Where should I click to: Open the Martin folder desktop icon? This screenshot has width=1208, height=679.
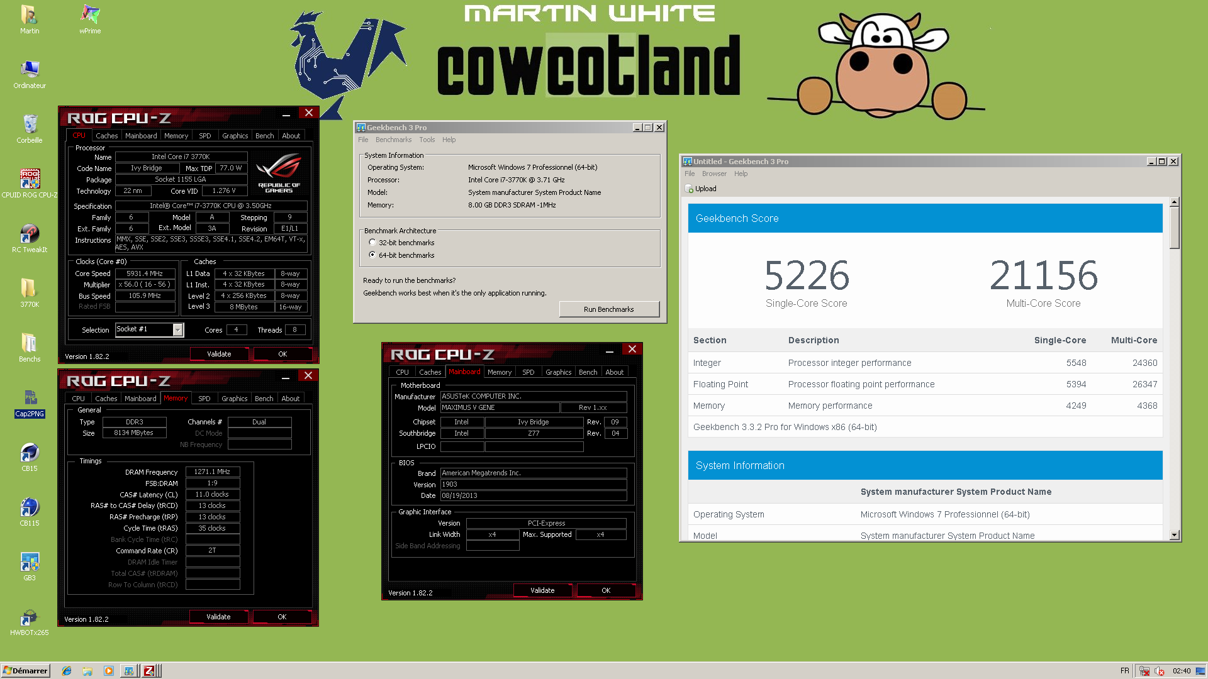coord(29,19)
